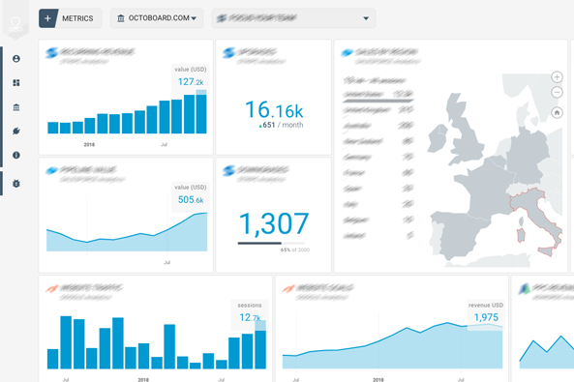Click the area line chart in 505.6k widget

(127, 232)
